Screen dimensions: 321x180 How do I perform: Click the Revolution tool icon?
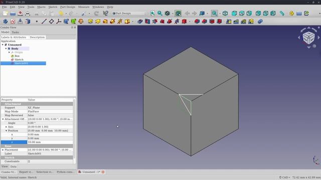click(98, 21)
